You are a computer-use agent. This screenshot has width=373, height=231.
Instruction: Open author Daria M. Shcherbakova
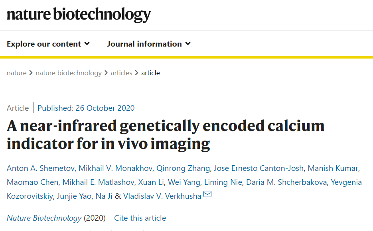286,182
